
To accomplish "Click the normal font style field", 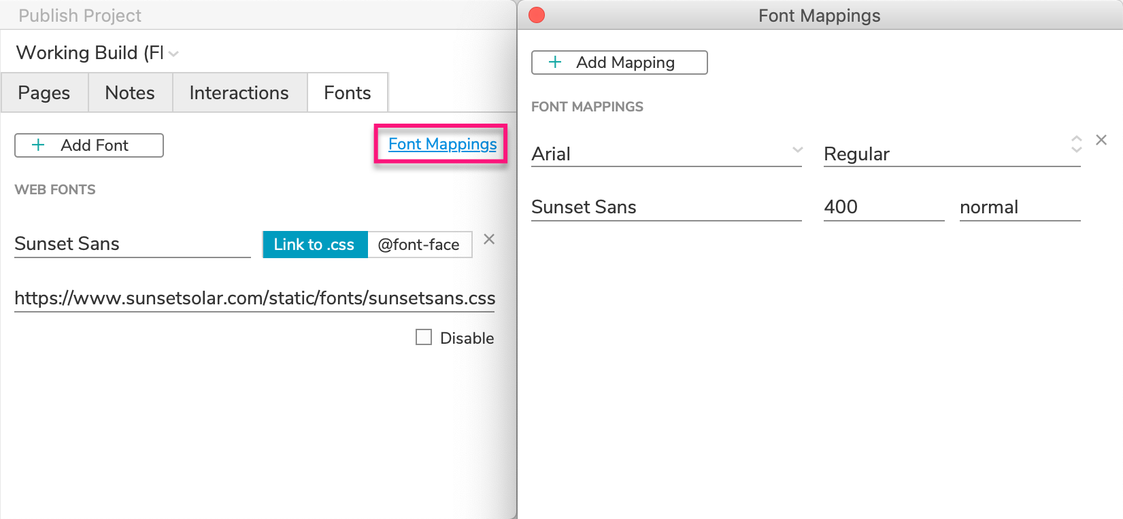I will (x=1019, y=207).
